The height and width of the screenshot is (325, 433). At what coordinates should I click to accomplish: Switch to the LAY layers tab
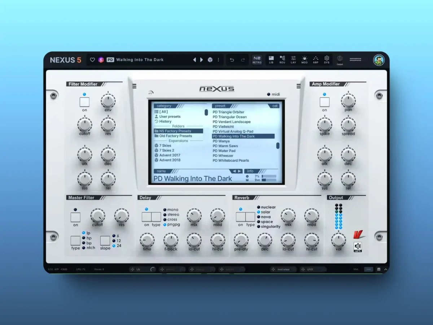(x=293, y=60)
